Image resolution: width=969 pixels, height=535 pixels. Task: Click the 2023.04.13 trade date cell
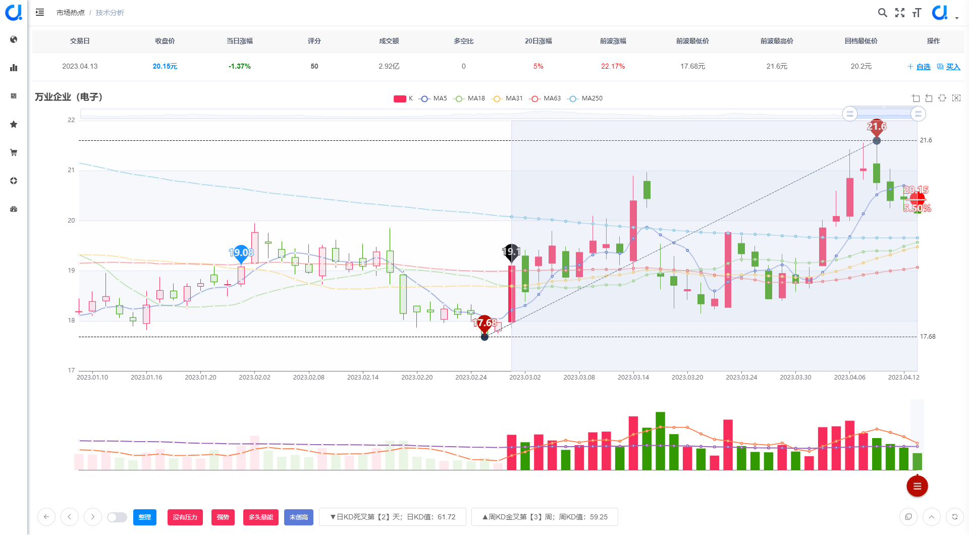click(80, 66)
